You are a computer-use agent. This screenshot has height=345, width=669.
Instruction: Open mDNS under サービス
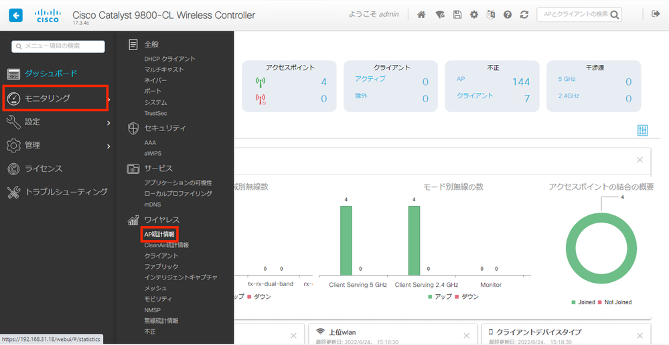[x=153, y=205]
